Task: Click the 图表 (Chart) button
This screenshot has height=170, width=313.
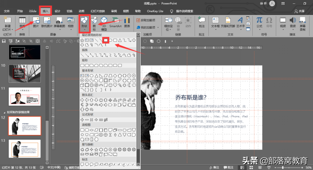Action: [127, 22]
